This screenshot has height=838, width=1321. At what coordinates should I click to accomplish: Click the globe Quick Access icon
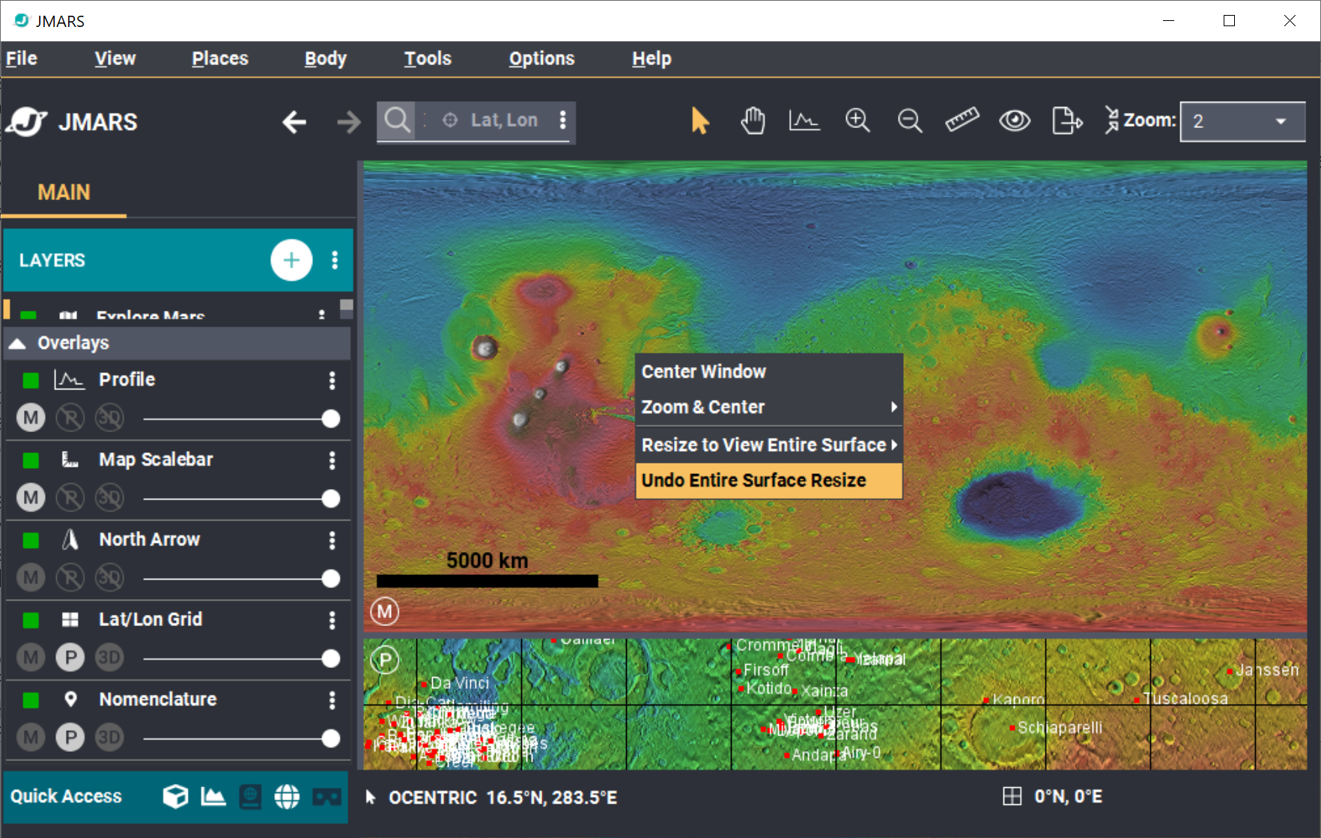click(287, 796)
